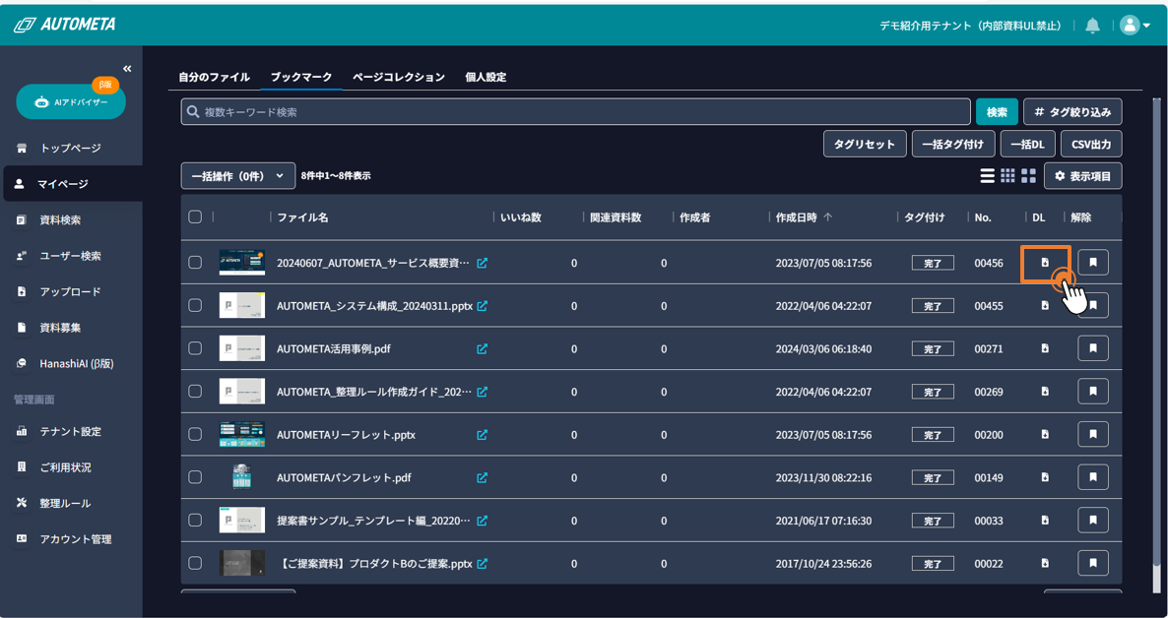
Task: Open the 自分のファイル tab
Action: [x=214, y=77]
